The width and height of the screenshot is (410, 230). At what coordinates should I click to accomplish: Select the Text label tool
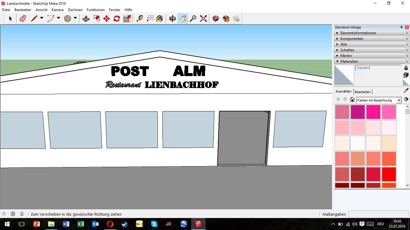click(150, 19)
